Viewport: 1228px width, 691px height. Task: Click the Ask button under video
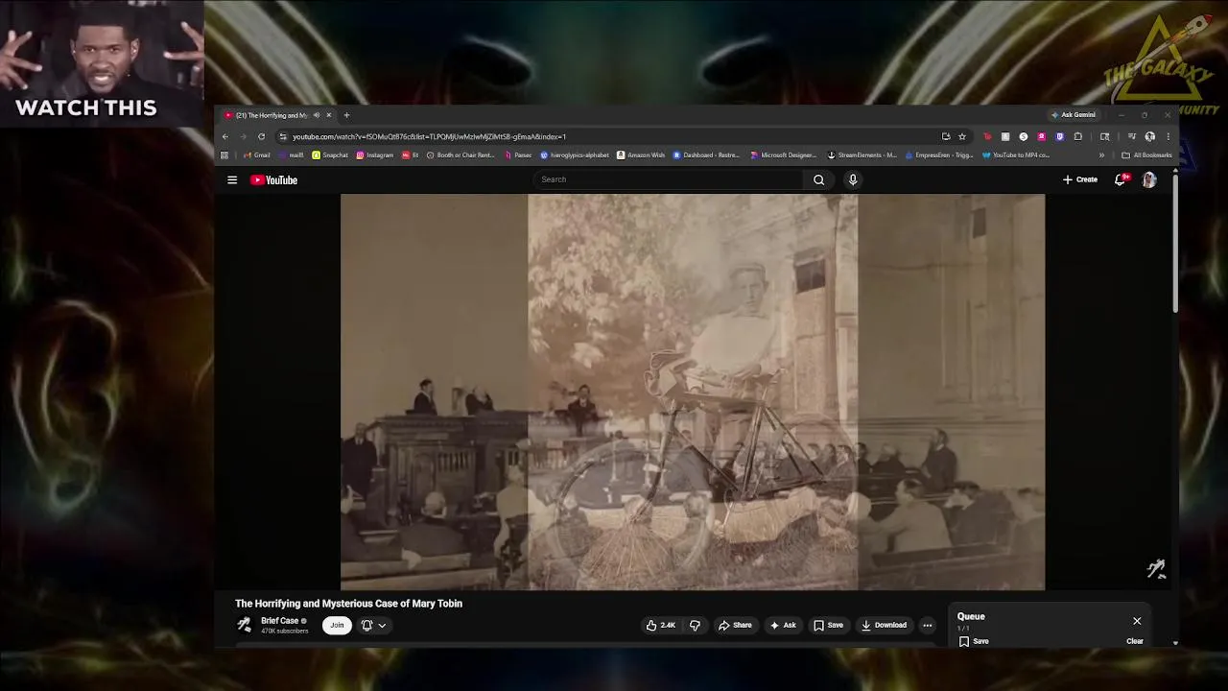[x=783, y=625]
